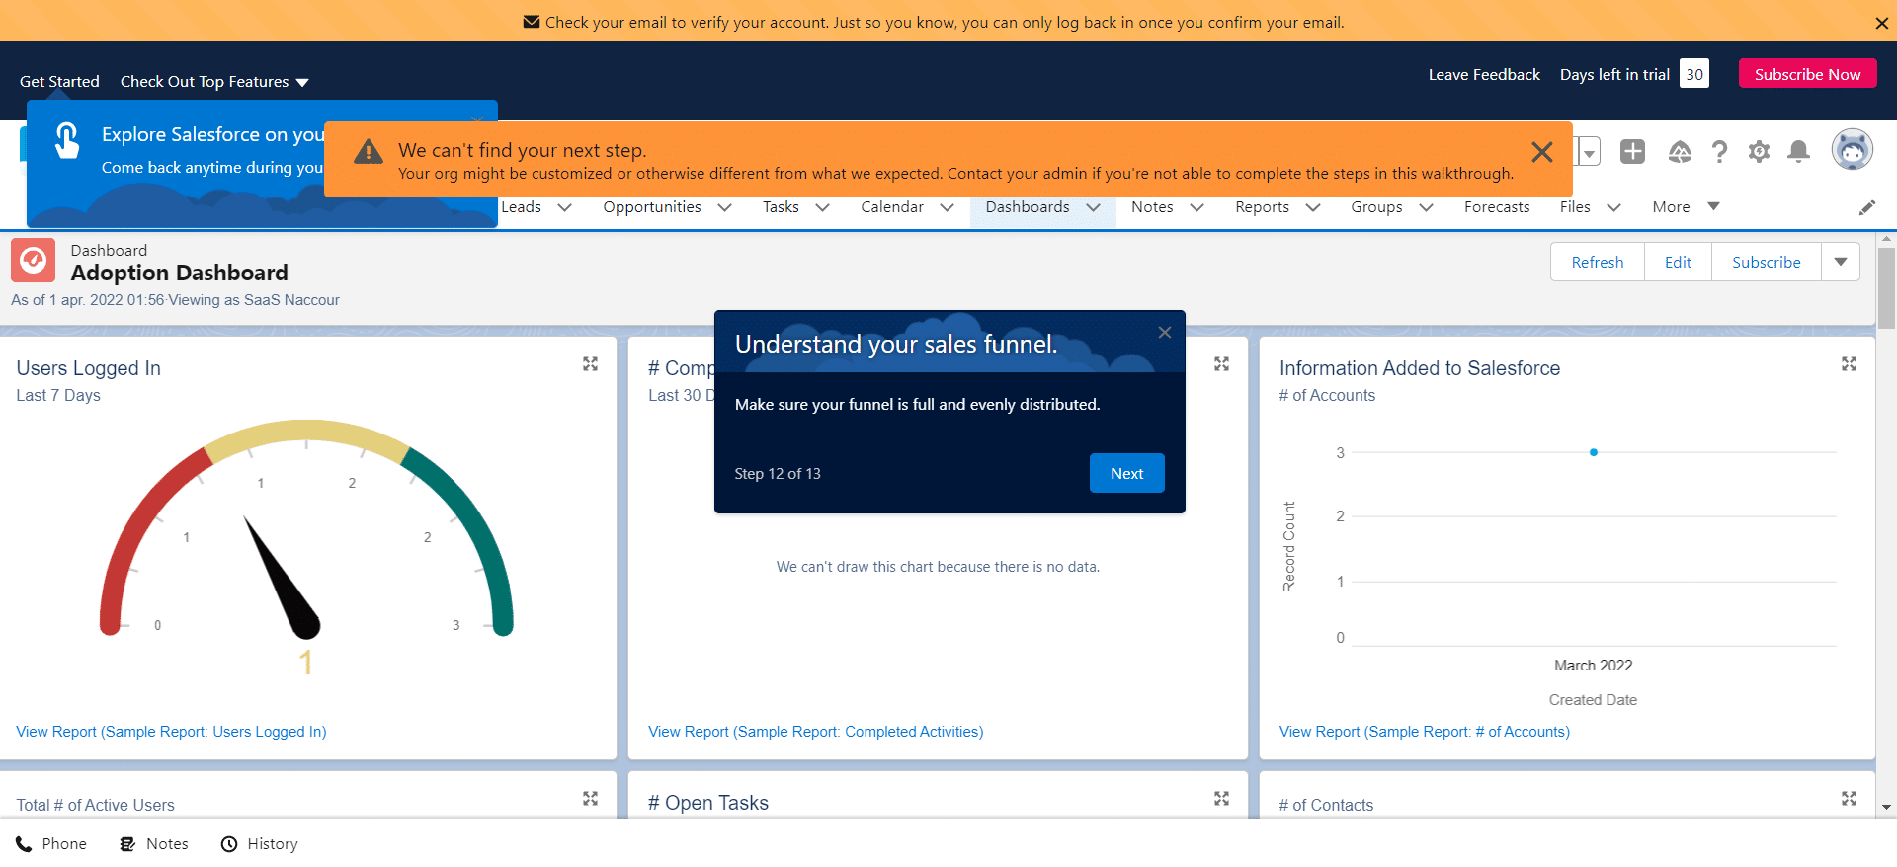
Task: Open the notifications bell
Action: [x=1799, y=151]
